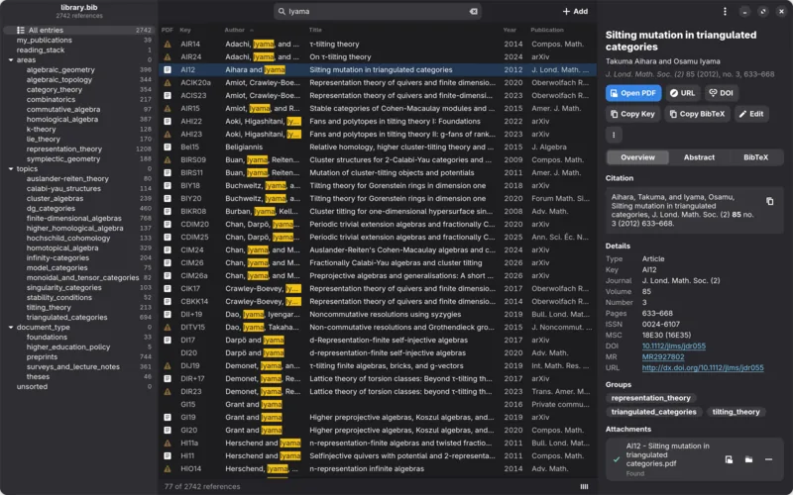
Task: Click PDF document icon on Bel15 row
Action: point(168,147)
